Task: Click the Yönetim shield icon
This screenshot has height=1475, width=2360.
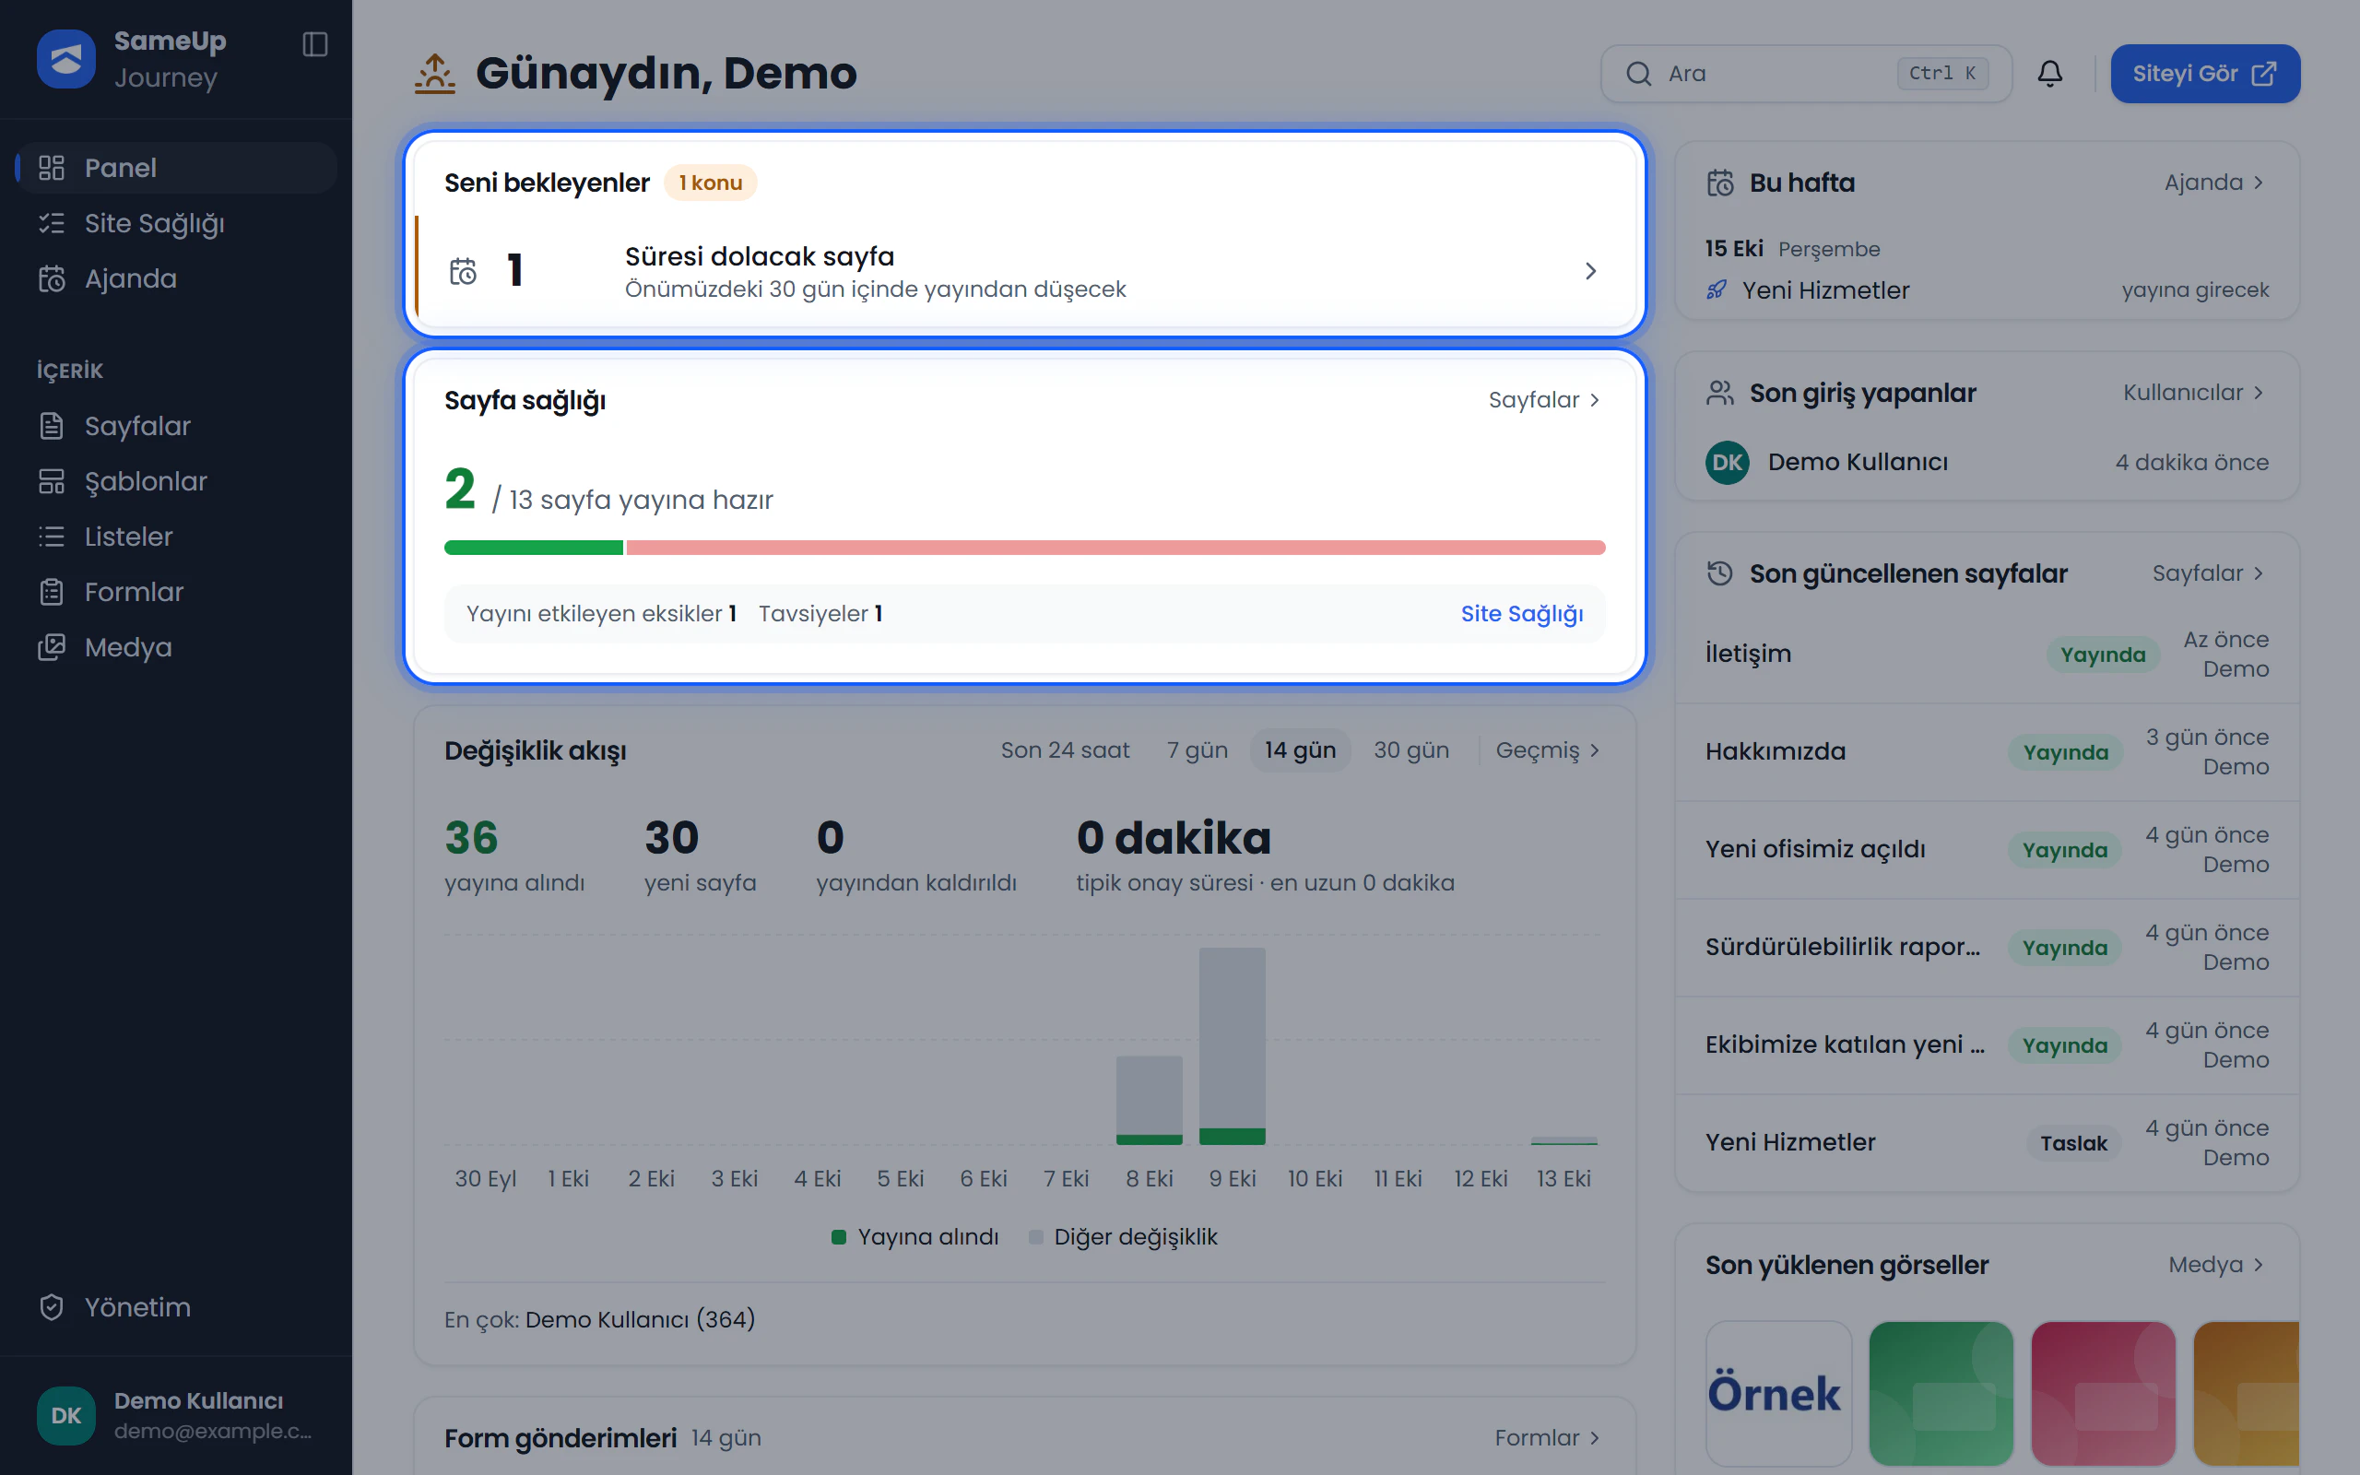Action: (52, 1307)
